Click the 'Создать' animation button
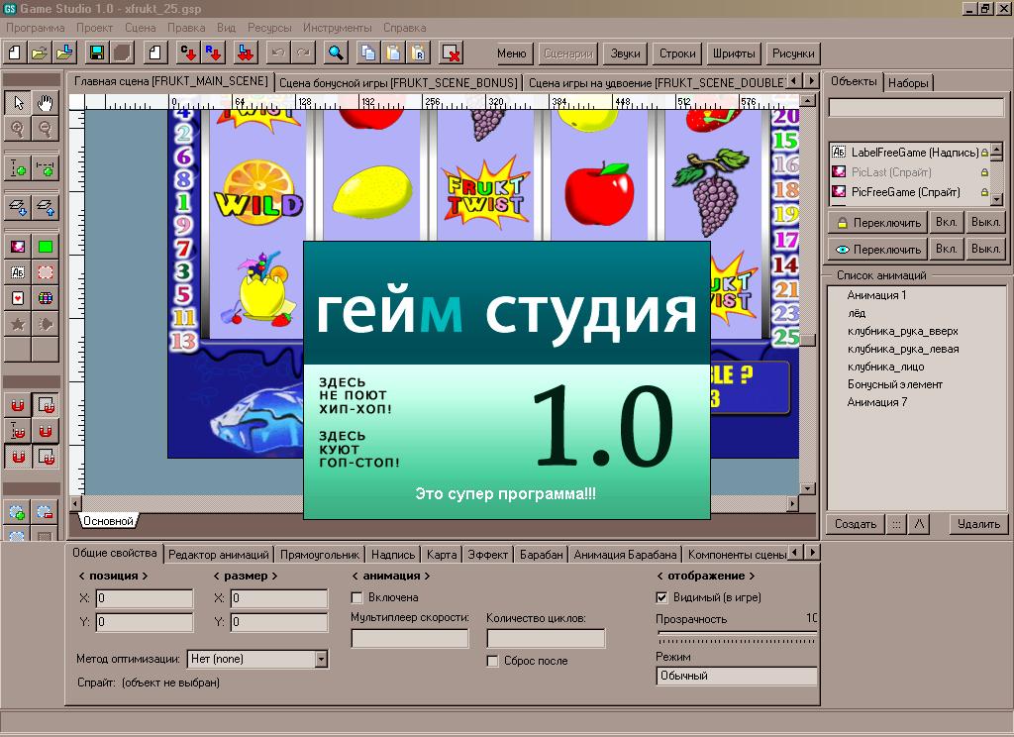 coord(855,524)
